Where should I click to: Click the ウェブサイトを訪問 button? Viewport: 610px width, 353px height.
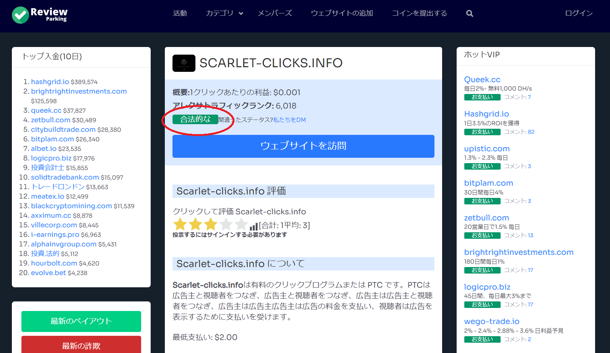click(303, 146)
